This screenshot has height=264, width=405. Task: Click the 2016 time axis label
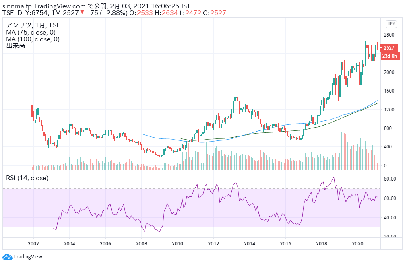(286, 243)
